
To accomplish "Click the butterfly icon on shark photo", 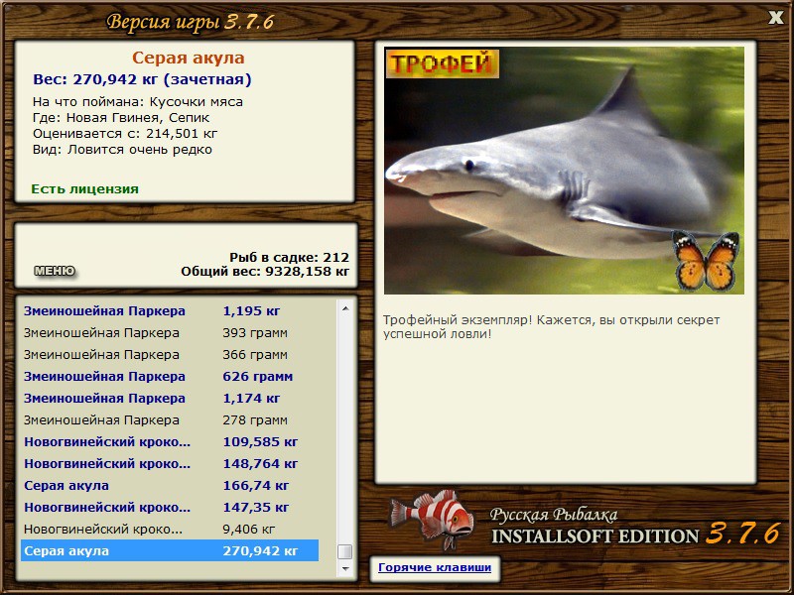I will pyautogui.click(x=706, y=261).
